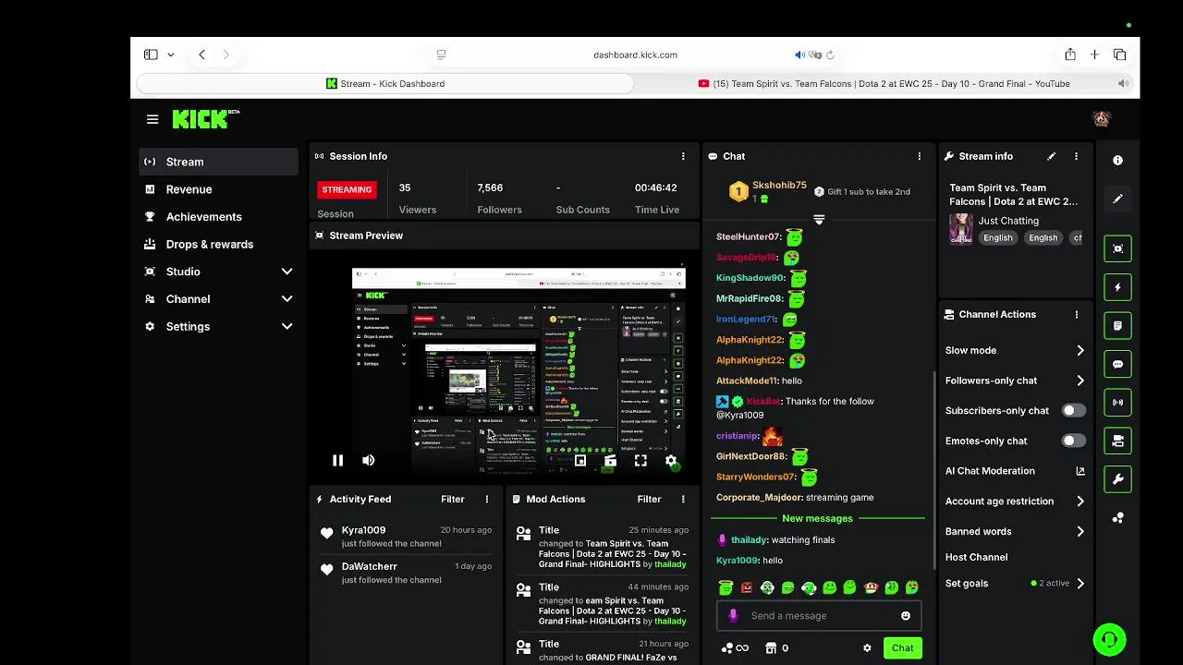Toggle Session Info broadcast icon in sidebar
Viewport: 1183px width, 665px height.
1117,403
